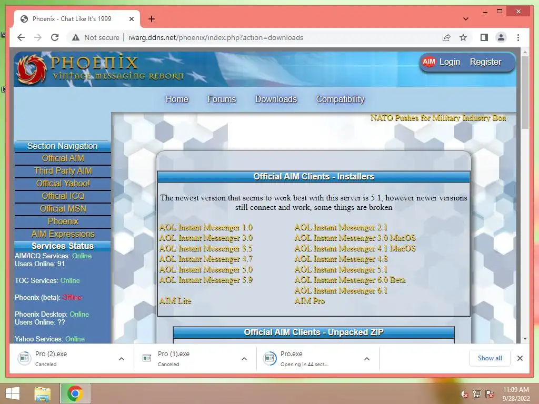Image resolution: width=539 pixels, height=404 pixels.
Task: Download AOL Instant Messenger 5.0
Action: click(x=206, y=270)
